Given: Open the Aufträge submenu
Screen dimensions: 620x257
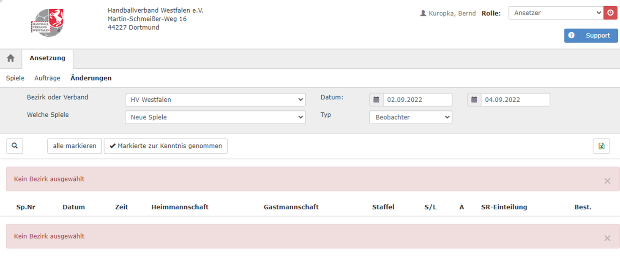Looking at the screenshot, I should coord(47,78).
